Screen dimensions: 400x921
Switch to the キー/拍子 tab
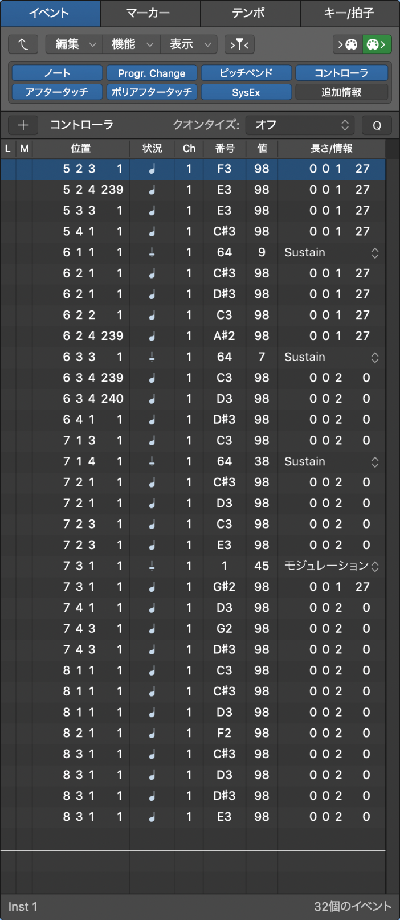pos(349,13)
